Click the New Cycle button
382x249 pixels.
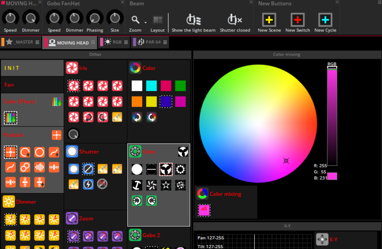[x=325, y=23]
